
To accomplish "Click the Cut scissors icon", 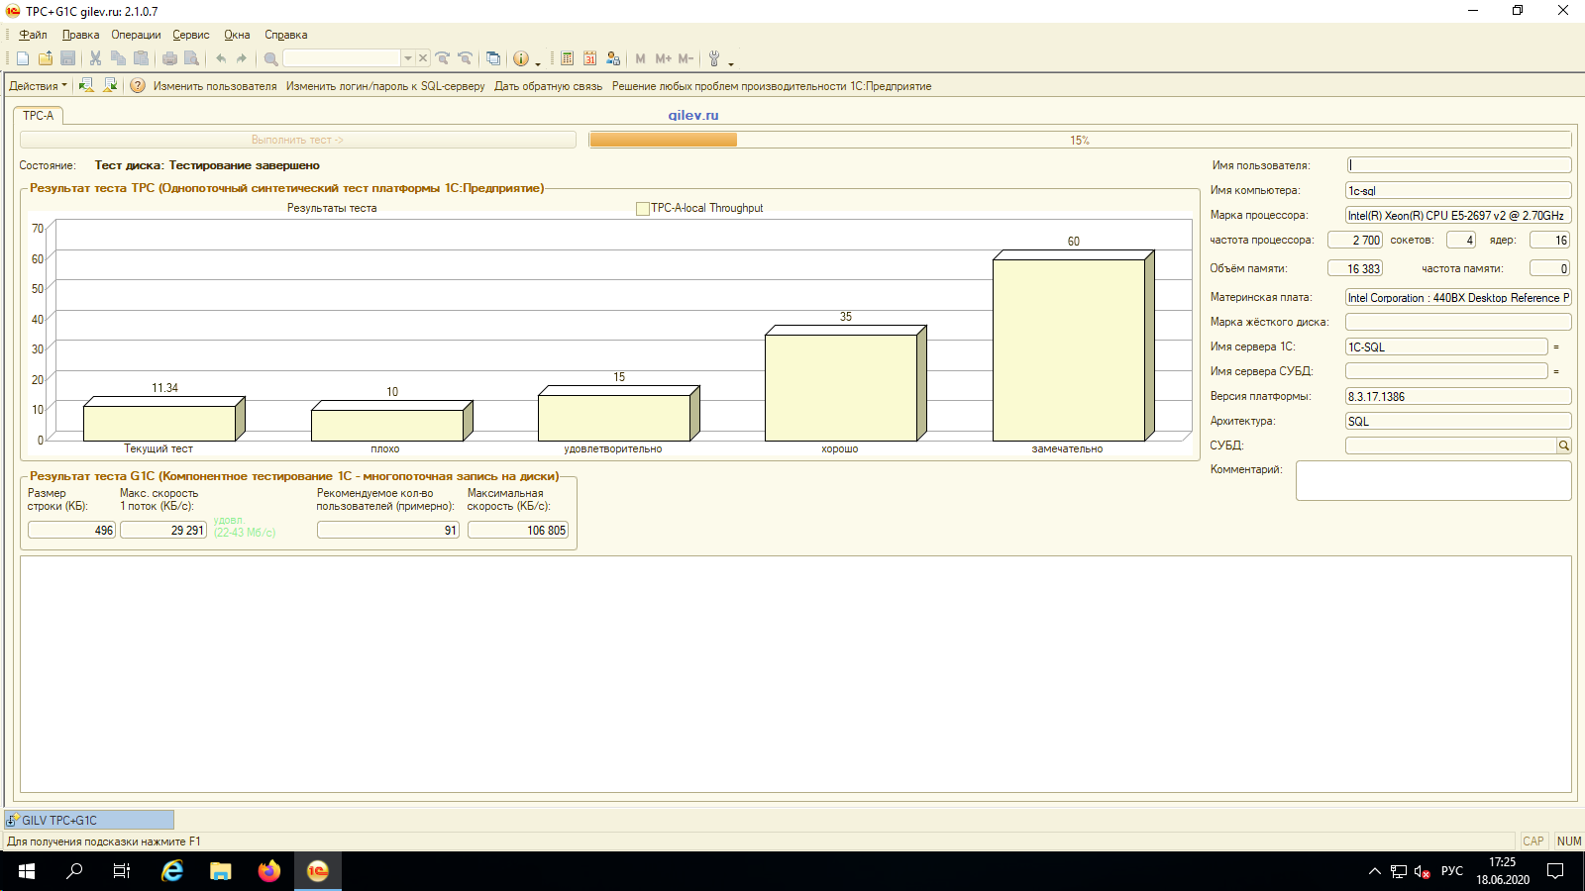I will (95, 58).
